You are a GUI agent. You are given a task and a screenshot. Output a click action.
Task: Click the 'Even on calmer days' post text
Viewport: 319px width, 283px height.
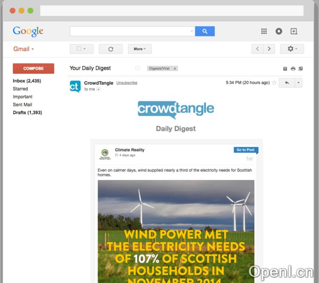coord(175,173)
